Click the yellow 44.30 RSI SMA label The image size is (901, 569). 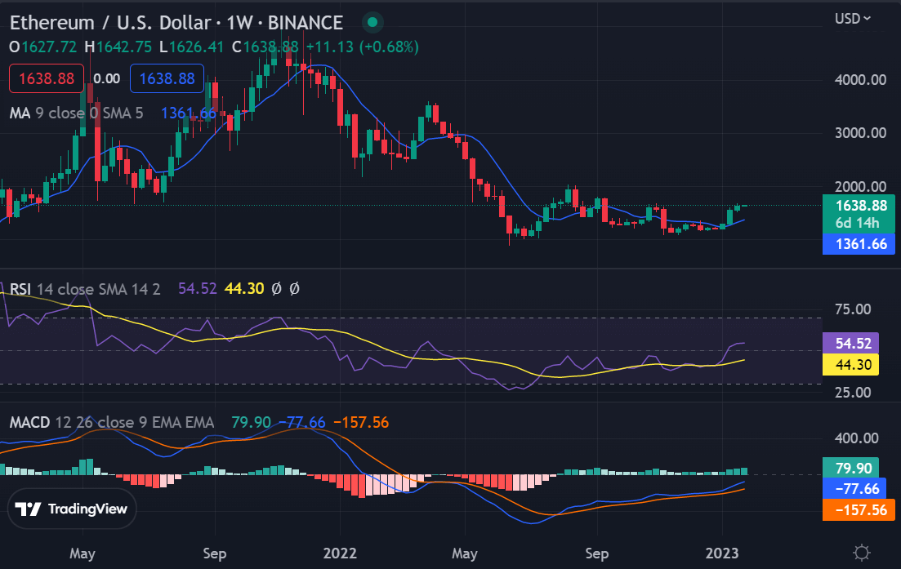click(851, 365)
